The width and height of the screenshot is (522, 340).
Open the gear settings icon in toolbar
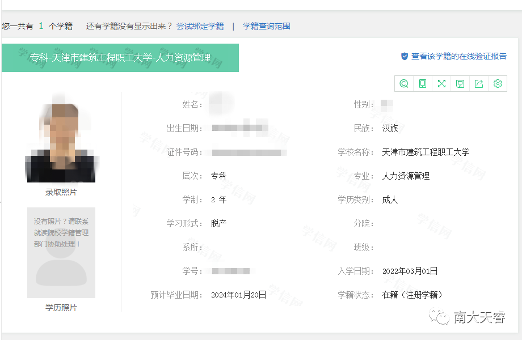(x=498, y=84)
